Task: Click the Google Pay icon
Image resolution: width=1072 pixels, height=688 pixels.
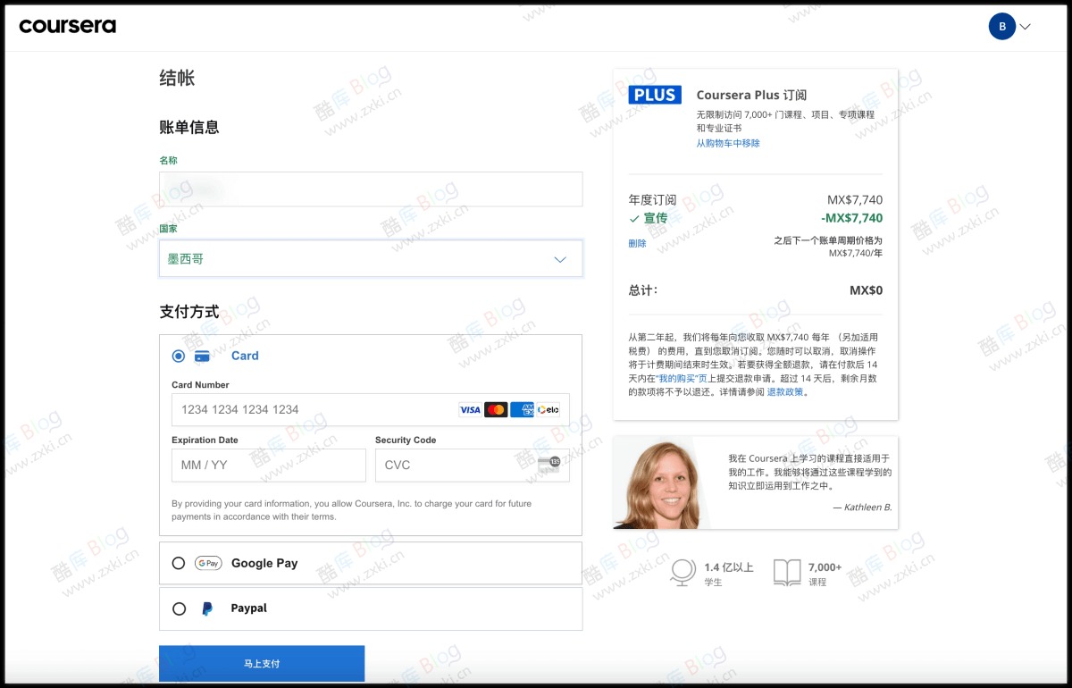Action: (207, 563)
